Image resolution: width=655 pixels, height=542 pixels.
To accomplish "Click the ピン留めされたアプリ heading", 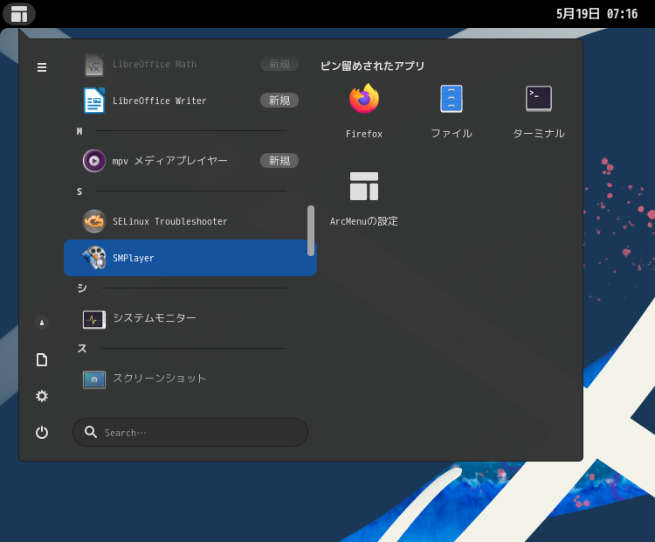I will (x=373, y=66).
